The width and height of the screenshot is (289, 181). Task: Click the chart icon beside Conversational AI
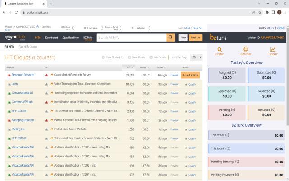(9, 93)
